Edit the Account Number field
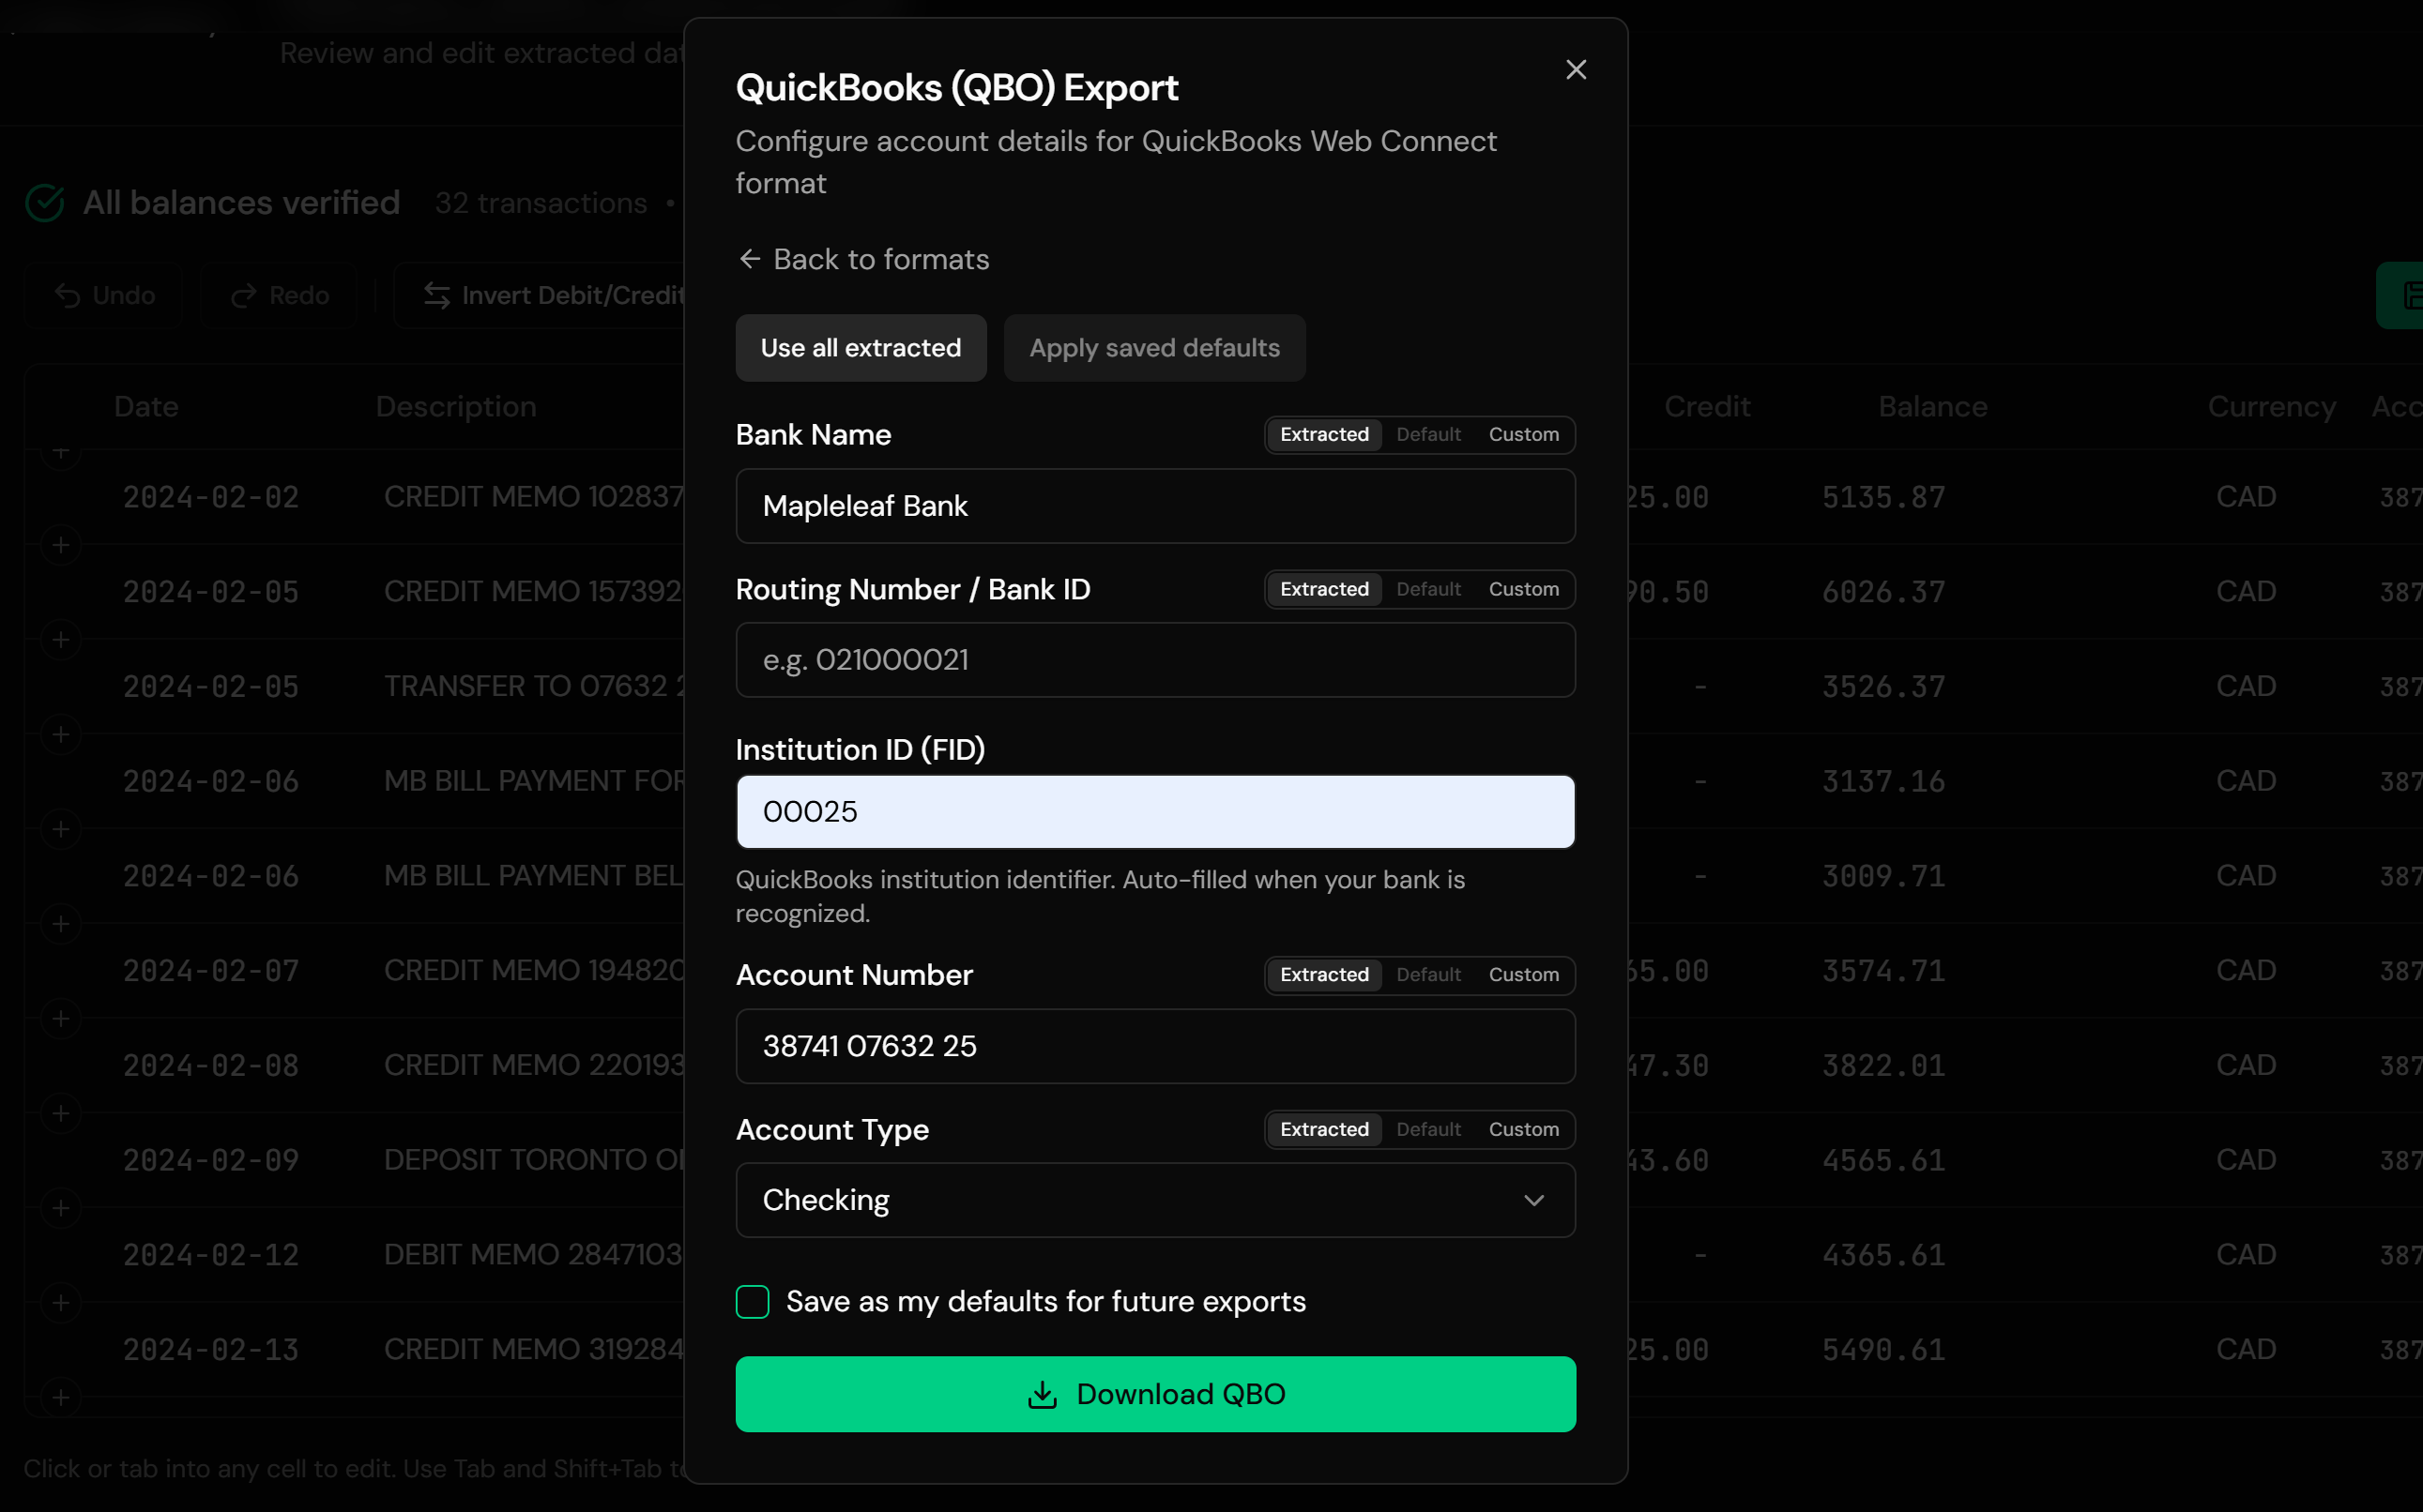 [x=1155, y=1046]
